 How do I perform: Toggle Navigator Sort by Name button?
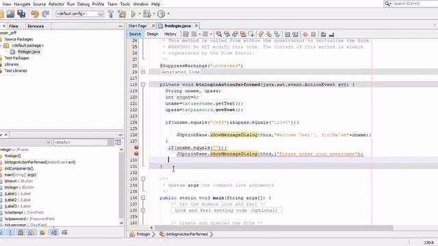[x=53, y=232]
